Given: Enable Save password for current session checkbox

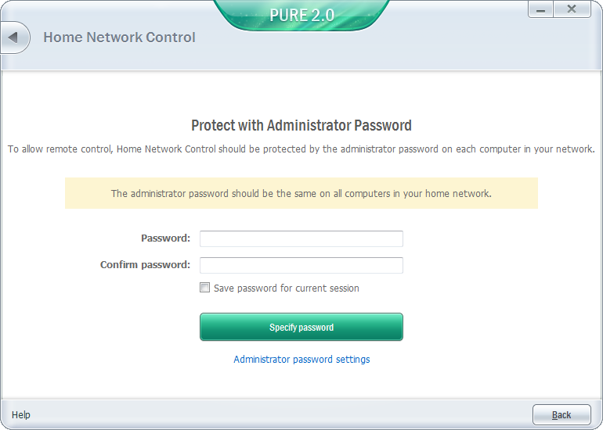Looking at the screenshot, I should click(x=205, y=288).
